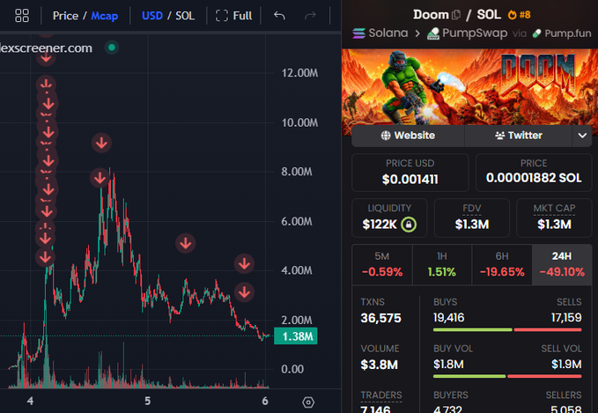Screen dimensions: 598x413
Task: Click the BUYS 19,416 value
Action: tap(449, 318)
